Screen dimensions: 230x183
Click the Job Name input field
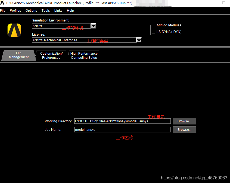click(123, 130)
